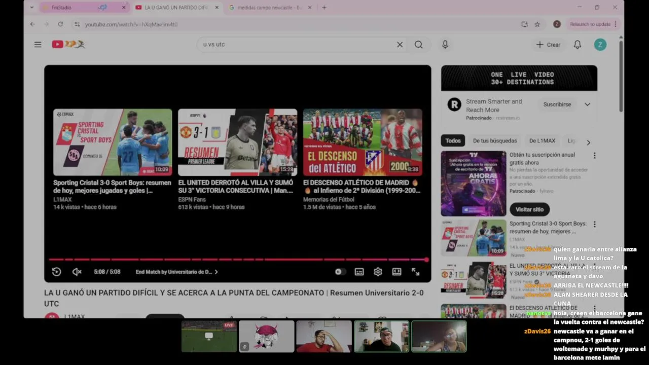The height and width of the screenshot is (365, 649).
Task: Open the Z account avatar menu
Action: coord(600,45)
